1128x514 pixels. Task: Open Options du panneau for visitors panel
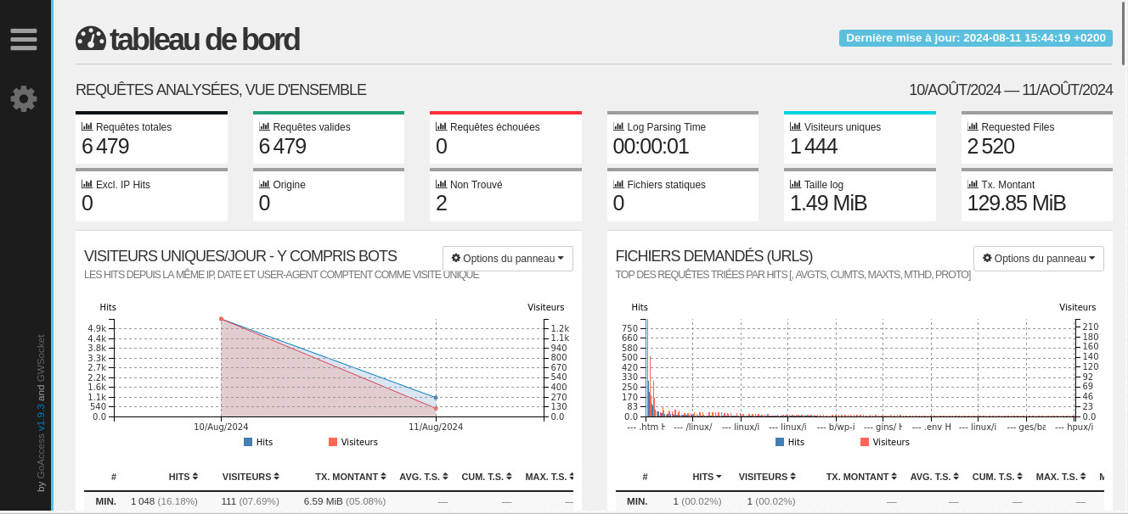click(x=507, y=259)
